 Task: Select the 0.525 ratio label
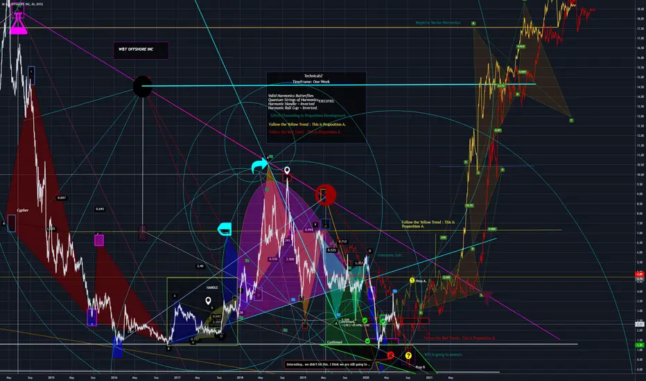[331, 250]
